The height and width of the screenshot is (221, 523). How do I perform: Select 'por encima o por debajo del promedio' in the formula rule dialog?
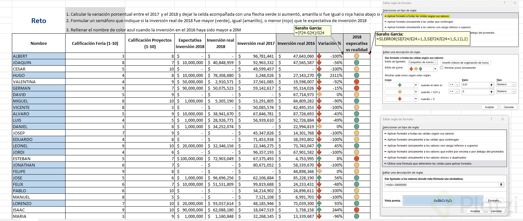pos(444,151)
